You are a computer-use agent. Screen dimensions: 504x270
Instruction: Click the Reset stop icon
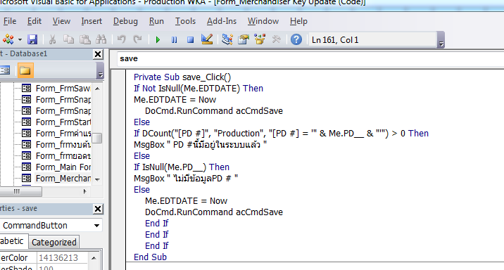click(x=190, y=40)
